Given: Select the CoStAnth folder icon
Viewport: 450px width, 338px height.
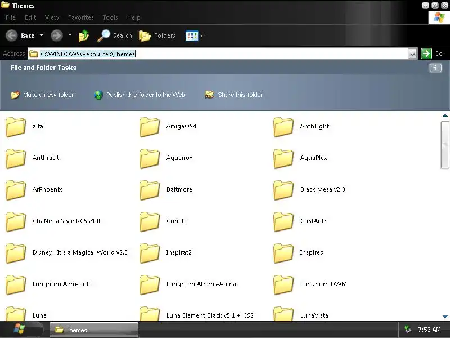Looking at the screenshot, I should click(283, 221).
